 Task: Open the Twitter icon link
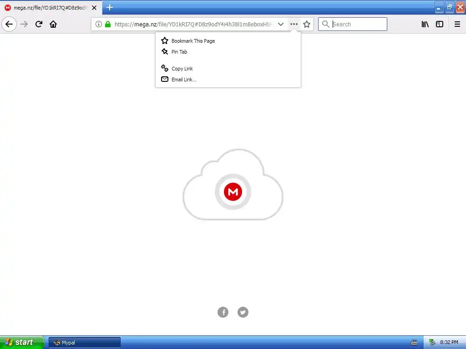pyautogui.click(x=243, y=312)
